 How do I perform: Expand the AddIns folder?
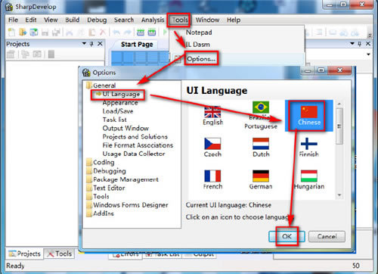[89, 213]
